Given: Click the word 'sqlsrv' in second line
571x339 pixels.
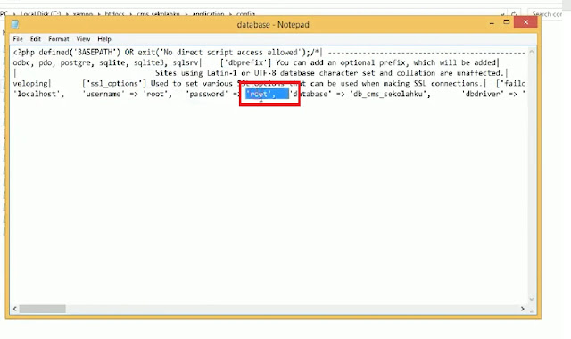Looking at the screenshot, I should [186, 62].
